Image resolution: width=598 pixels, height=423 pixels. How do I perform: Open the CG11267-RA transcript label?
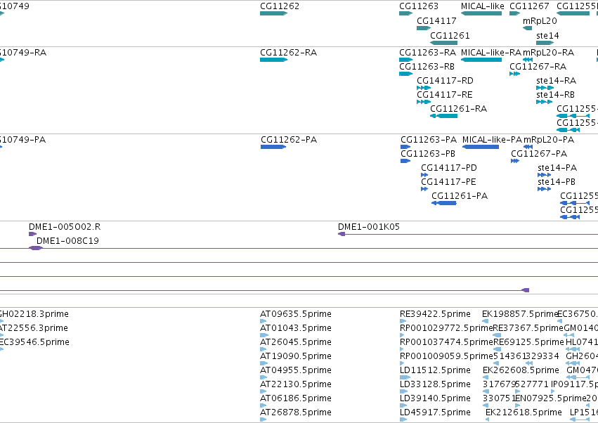(x=538, y=66)
